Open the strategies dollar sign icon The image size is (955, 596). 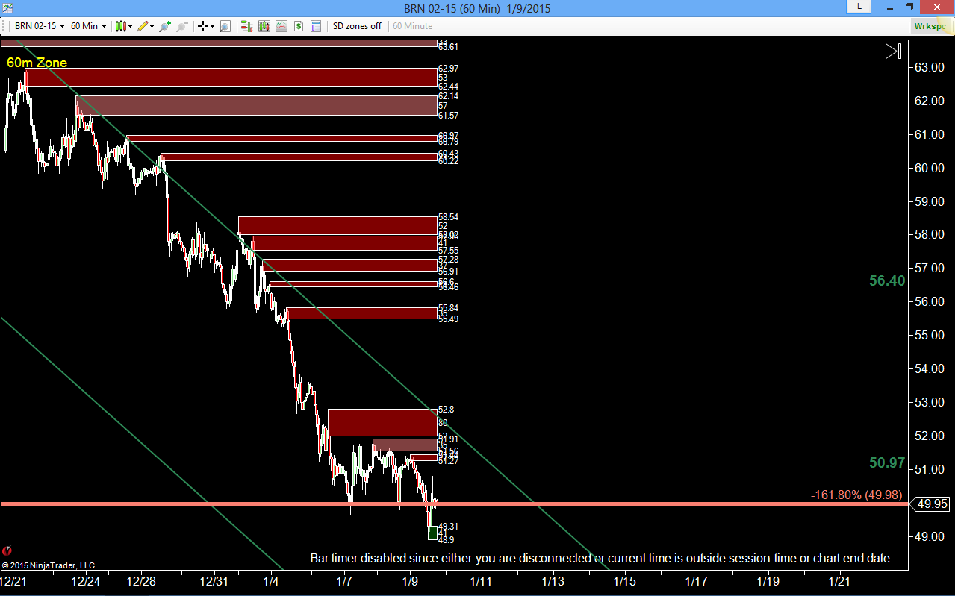[x=299, y=26]
